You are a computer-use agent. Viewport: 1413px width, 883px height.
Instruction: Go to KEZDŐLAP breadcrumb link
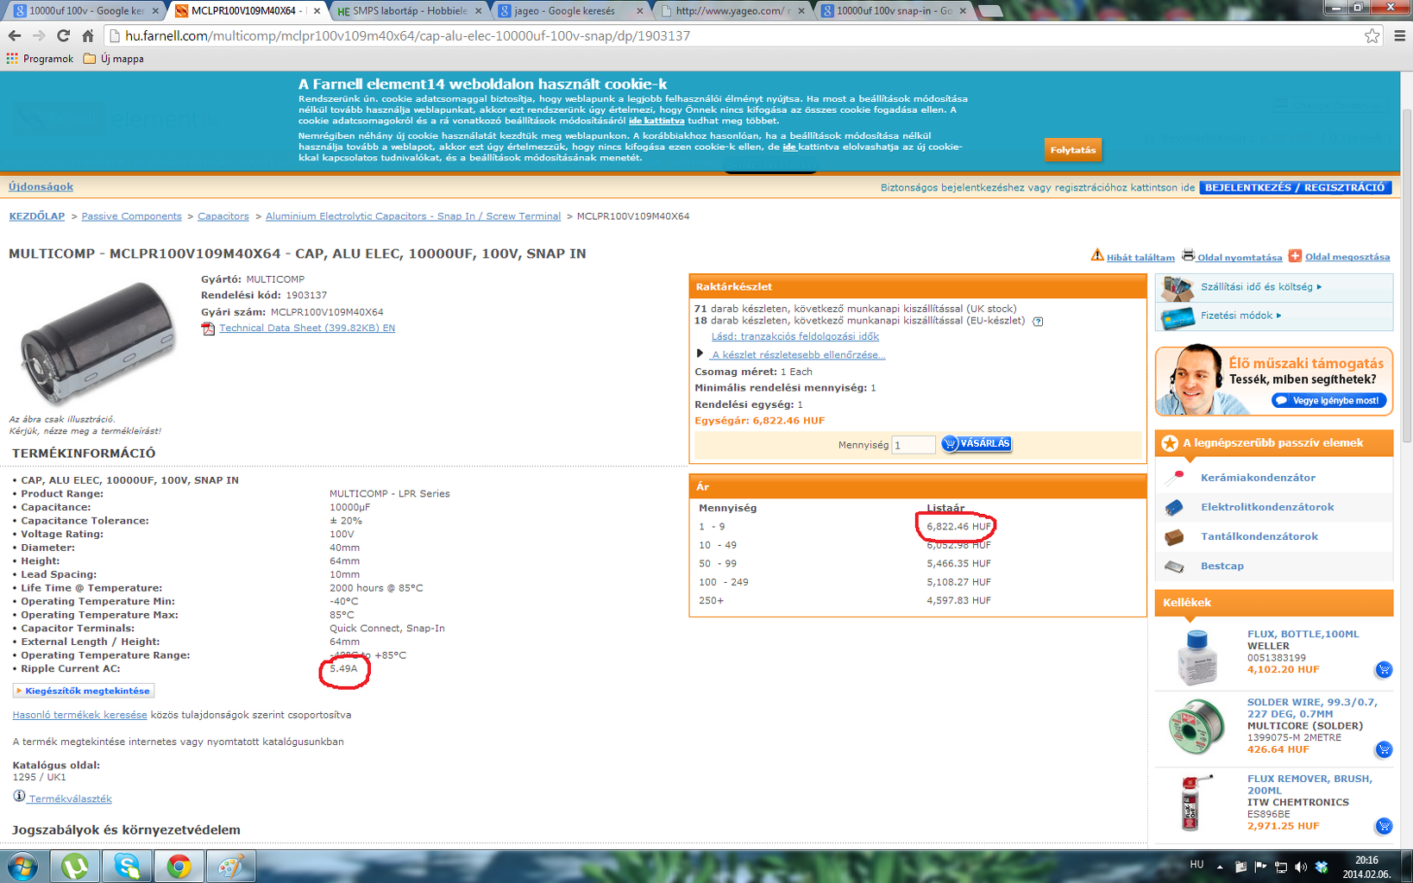[37, 216]
